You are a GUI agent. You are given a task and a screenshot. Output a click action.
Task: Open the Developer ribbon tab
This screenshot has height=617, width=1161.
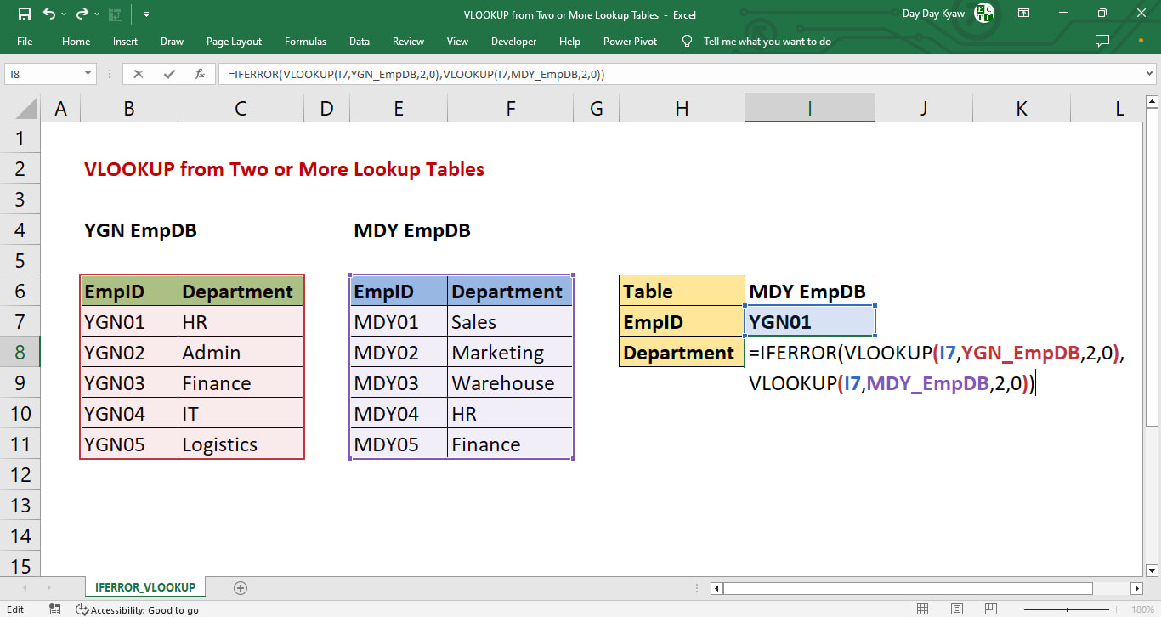pos(513,41)
